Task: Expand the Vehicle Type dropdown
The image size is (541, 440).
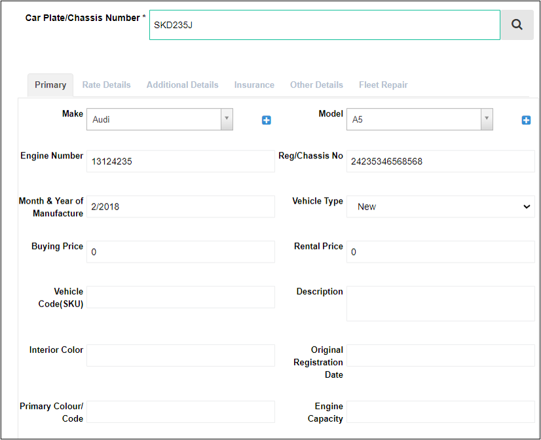Action: click(441, 206)
